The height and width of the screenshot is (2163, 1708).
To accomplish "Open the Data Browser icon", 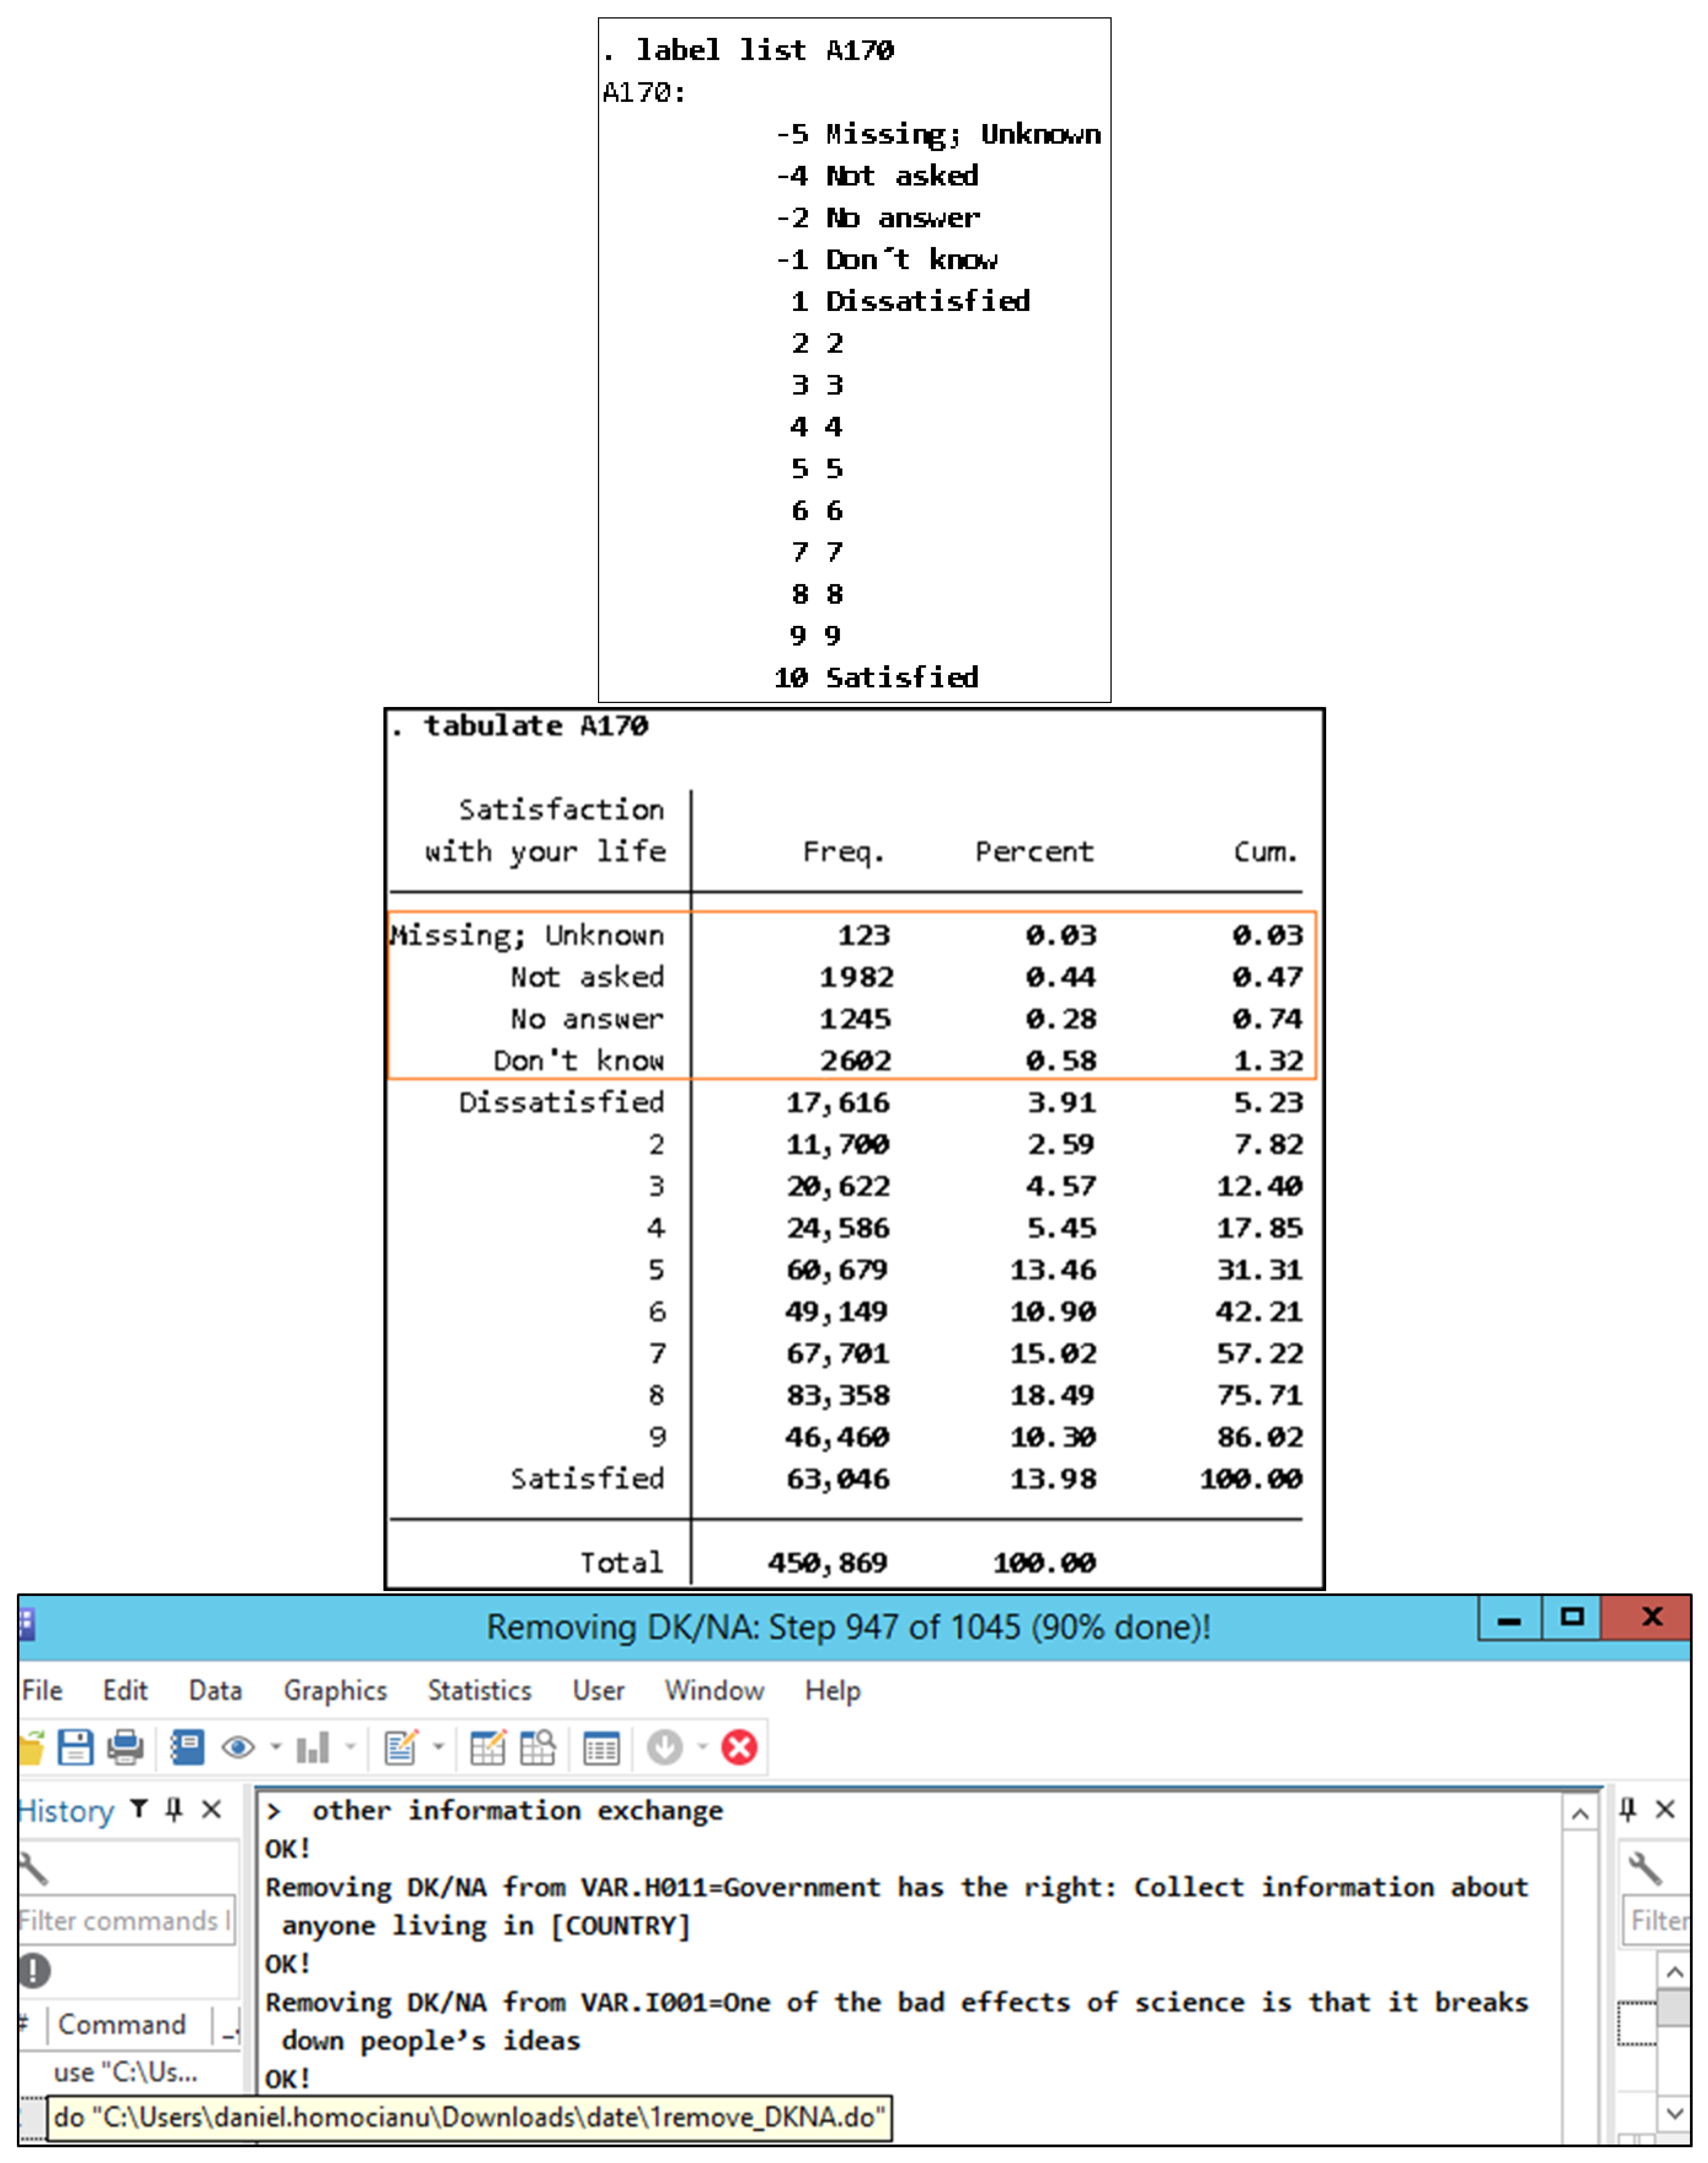I will tap(538, 1747).
